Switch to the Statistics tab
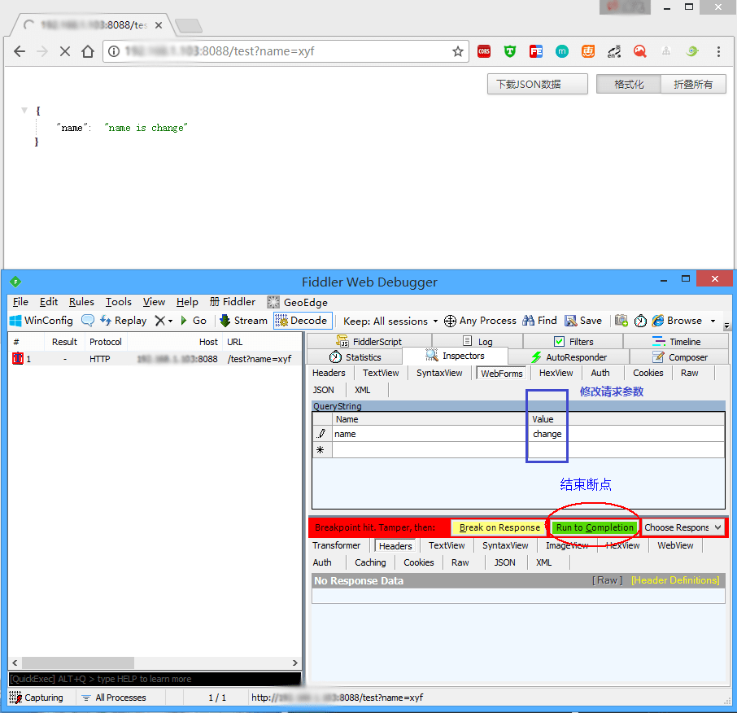737x713 pixels. [355, 357]
